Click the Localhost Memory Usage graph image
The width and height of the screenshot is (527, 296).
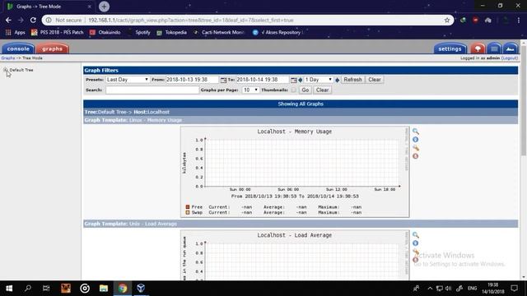click(x=295, y=172)
